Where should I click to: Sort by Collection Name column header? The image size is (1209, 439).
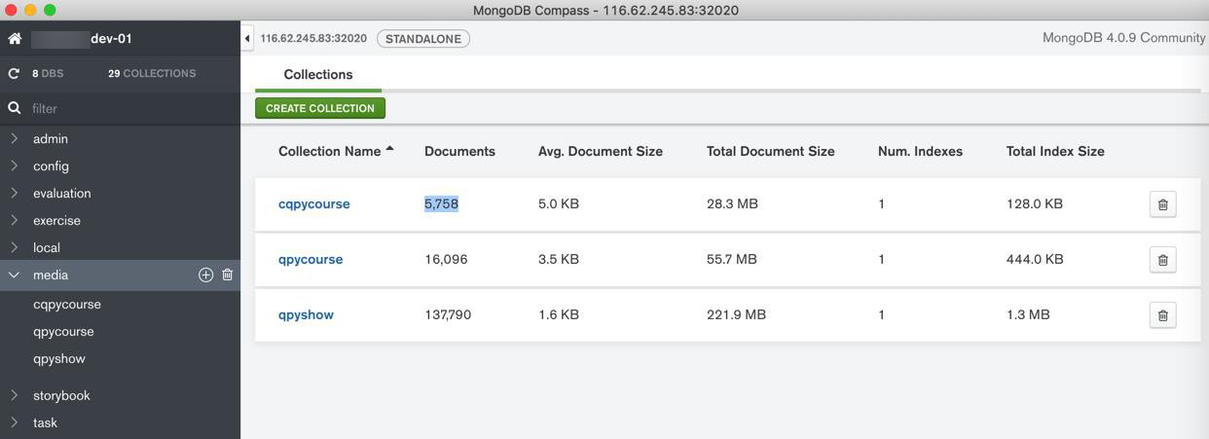click(329, 152)
